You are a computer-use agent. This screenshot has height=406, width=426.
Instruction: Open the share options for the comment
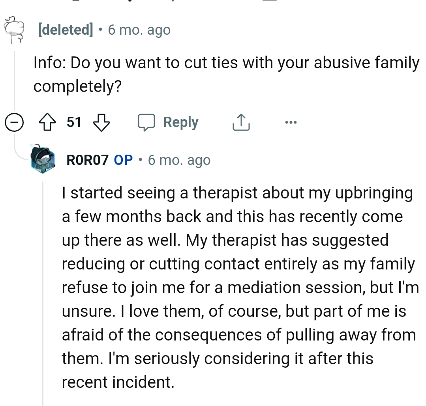pos(241,122)
